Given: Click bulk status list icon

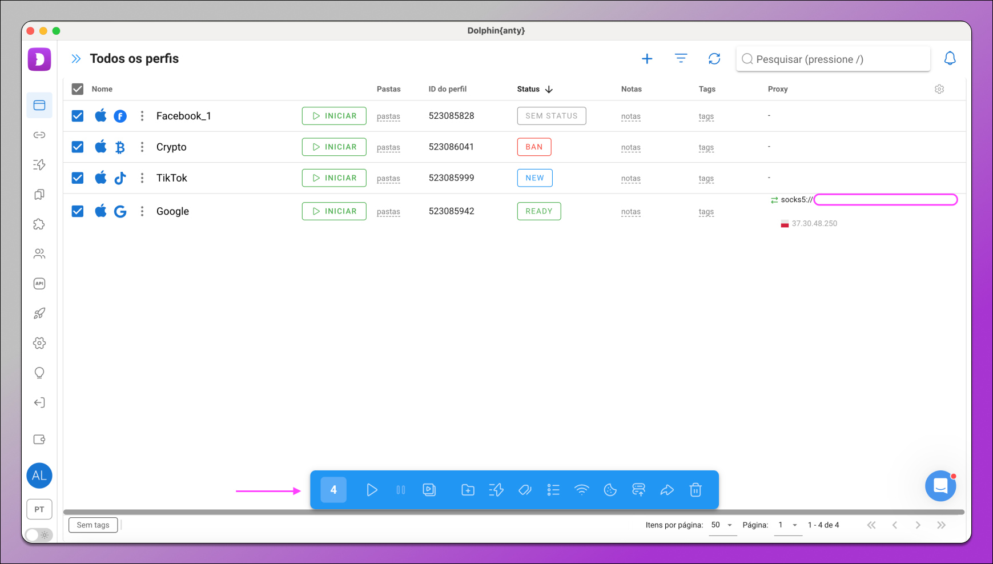Looking at the screenshot, I should pyautogui.click(x=553, y=490).
